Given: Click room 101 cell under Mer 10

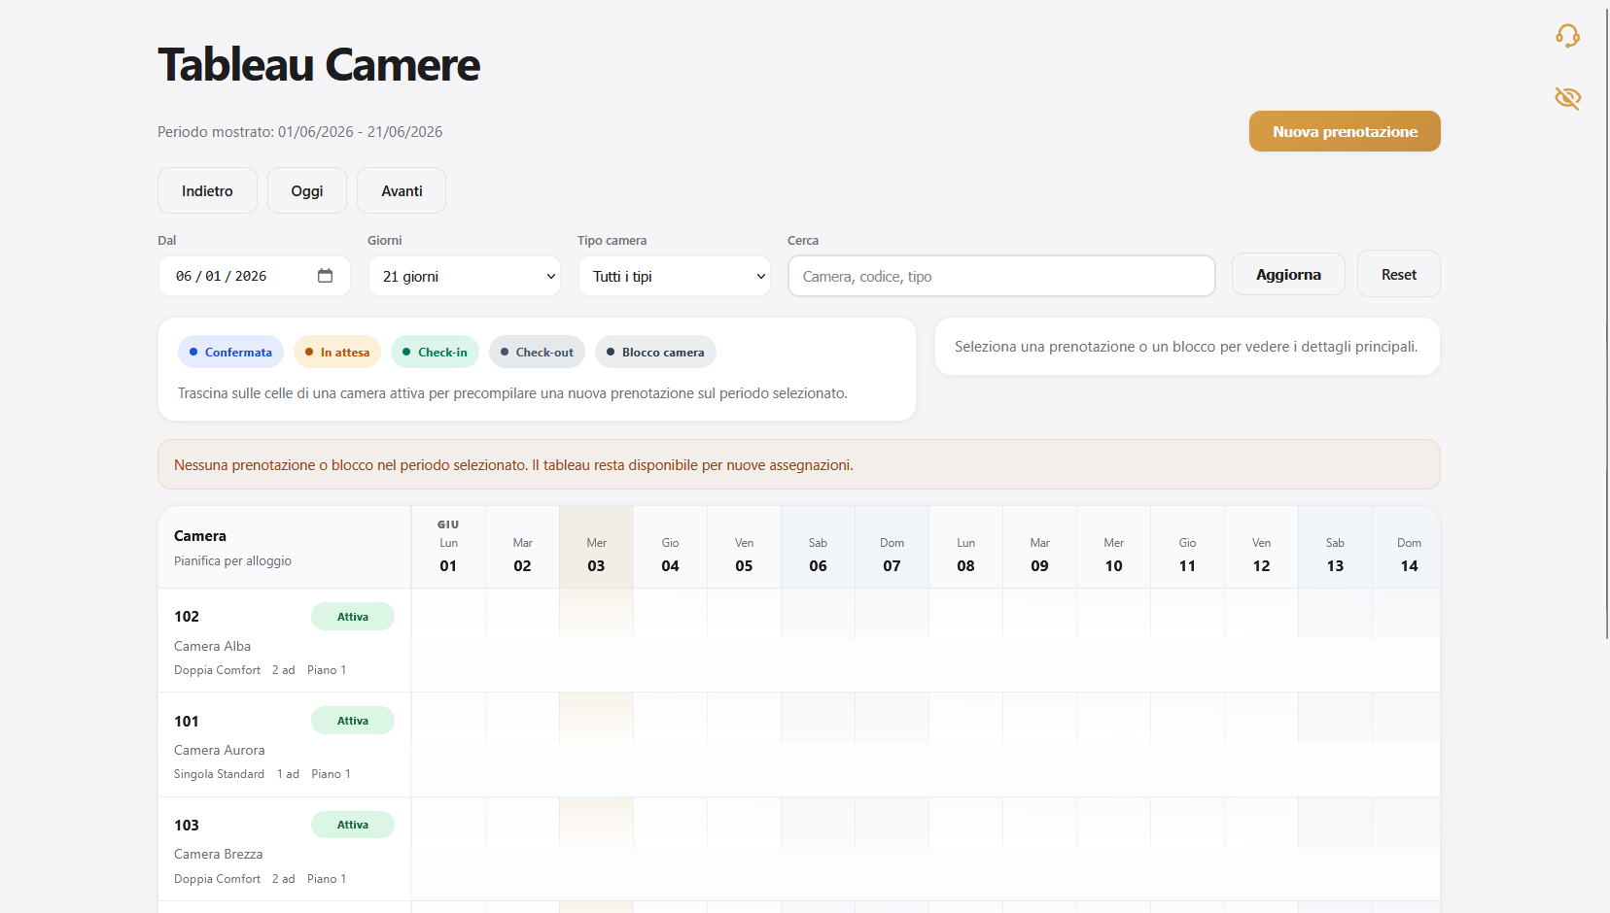Looking at the screenshot, I should 1113,718.
